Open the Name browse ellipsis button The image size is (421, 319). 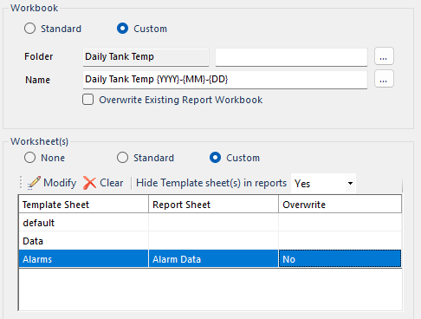[384, 79]
